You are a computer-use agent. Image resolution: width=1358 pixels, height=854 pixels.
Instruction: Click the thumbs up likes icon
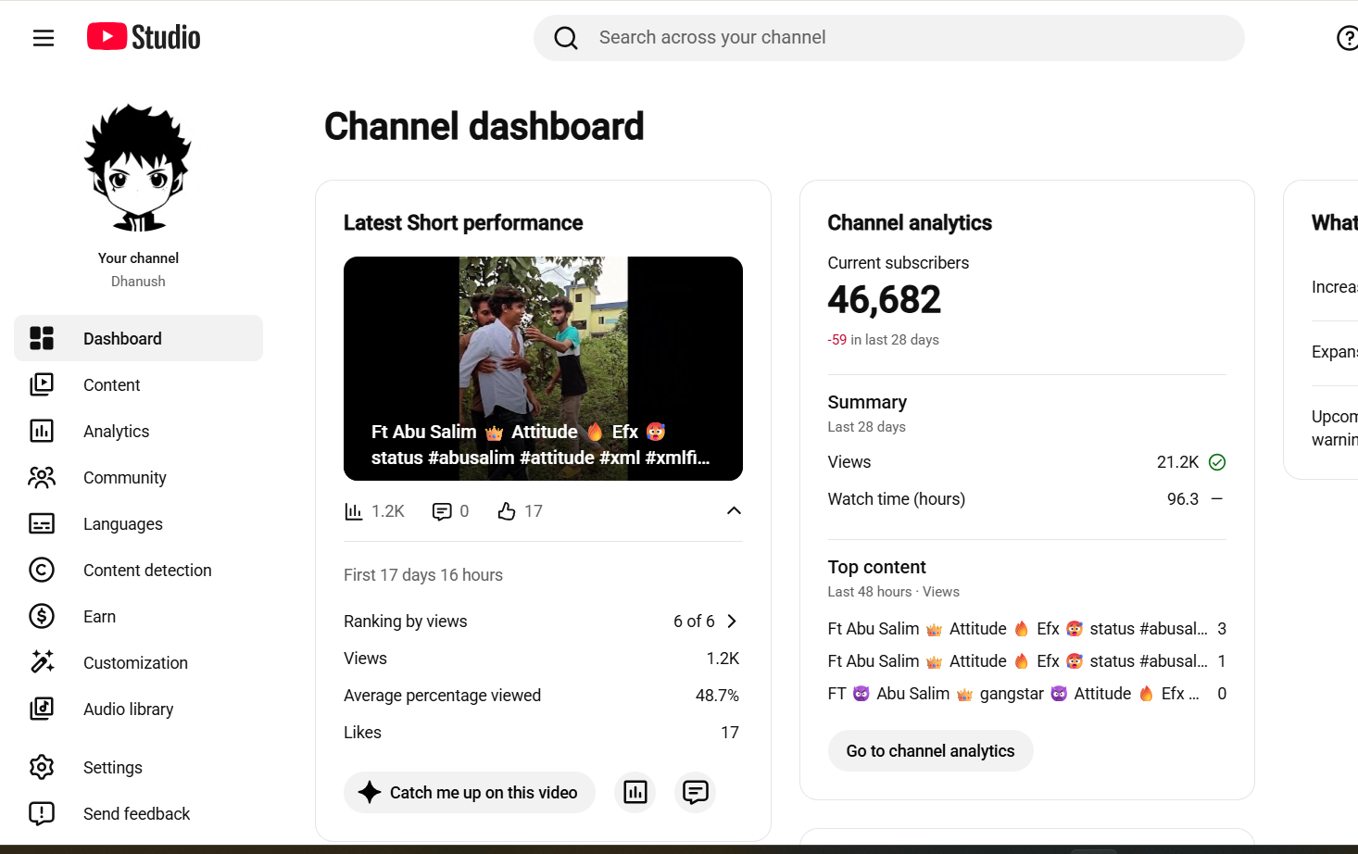click(506, 511)
